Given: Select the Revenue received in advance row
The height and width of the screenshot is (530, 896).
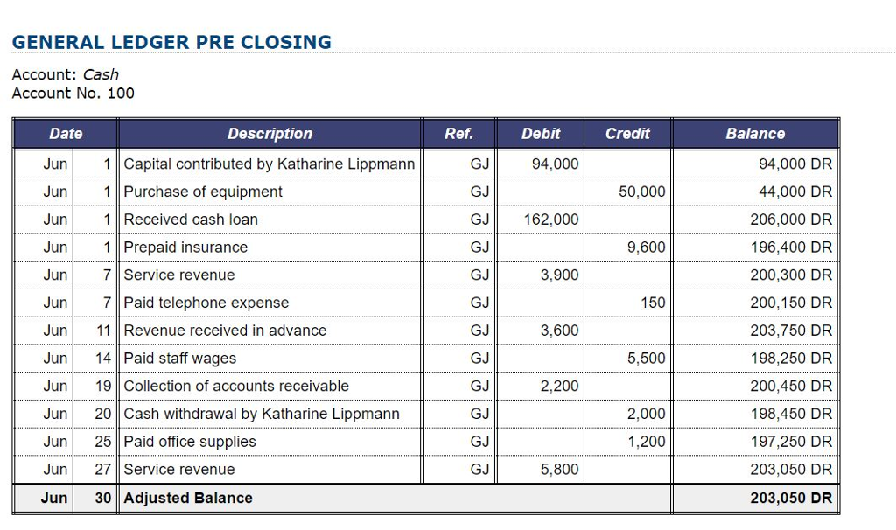Looking at the screenshot, I should pyautogui.click(x=426, y=331).
